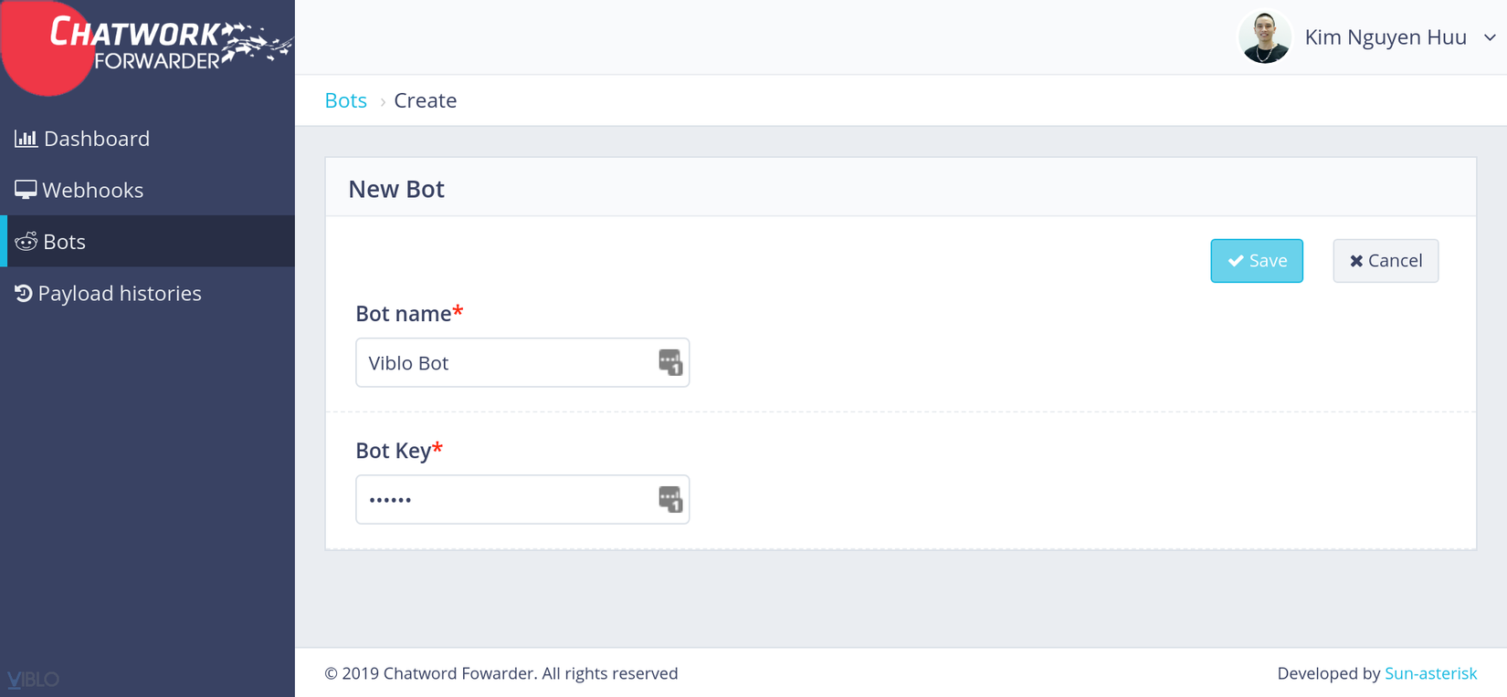Image resolution: width=1507 pixels, height=697 pixels.
Task: Click the Payload histories clock icon
Action: click(24, 293)
